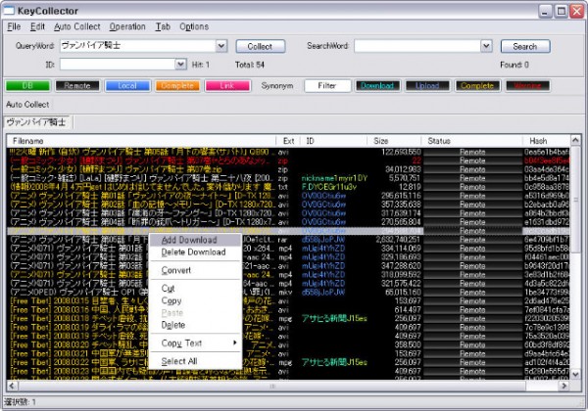
Task: Open the Copy Text submenu
Action: point(195,342)
